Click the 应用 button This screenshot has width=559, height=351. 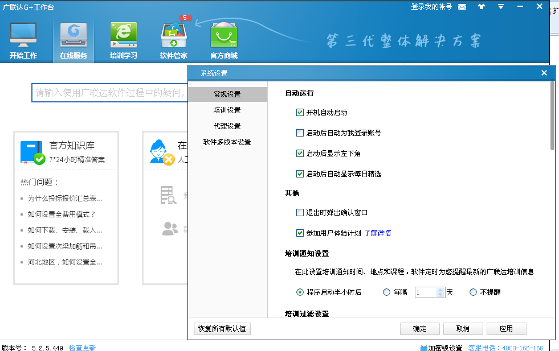pyautogui.click(x=506, y=329)
